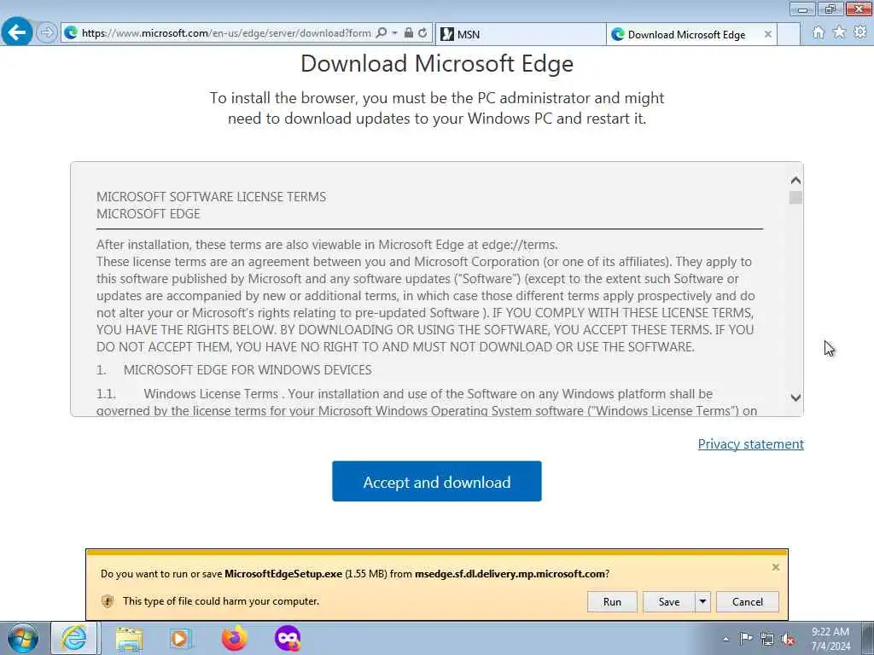Screen dimensions: 874x655
Task: Click the security lock icon in address bar
Action: click(409, 33)
